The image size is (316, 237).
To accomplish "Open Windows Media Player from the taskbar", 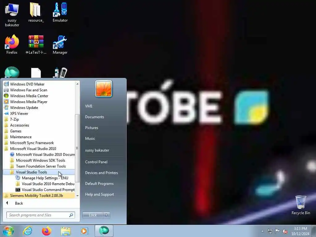I will tap(84, 231).
